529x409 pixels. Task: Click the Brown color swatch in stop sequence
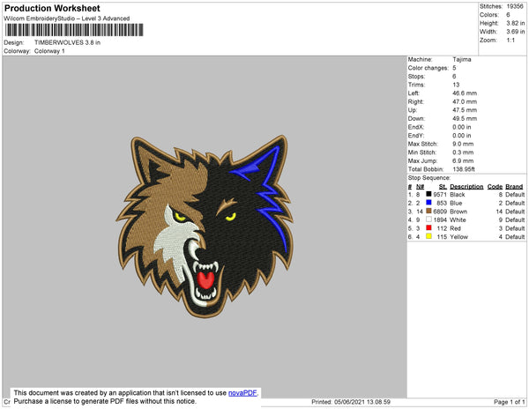(428, 211)
